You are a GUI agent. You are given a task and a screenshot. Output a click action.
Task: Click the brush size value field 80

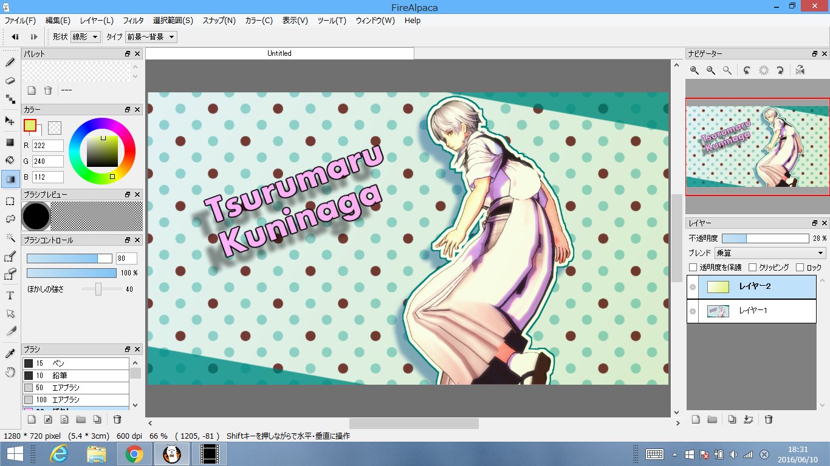coord(126,258)
